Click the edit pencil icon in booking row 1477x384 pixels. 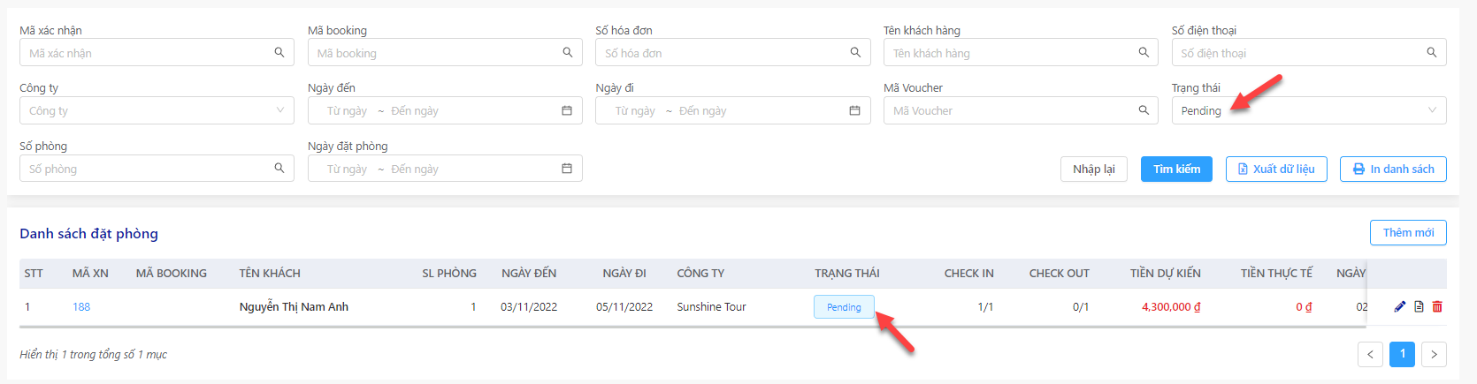(x=1400, y=306)
